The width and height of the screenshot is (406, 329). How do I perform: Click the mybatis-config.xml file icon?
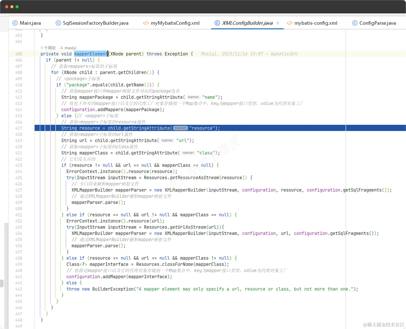pos(290,23)
